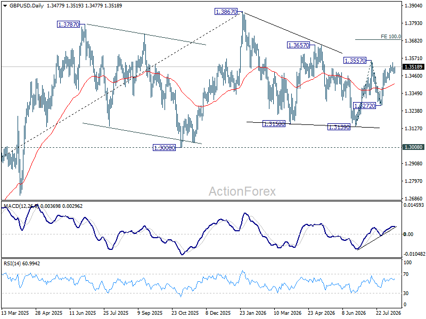This screenshot has width=426, height=319.
Task: Click the GBPUSD,Daily chart title
Action: [x=26, y=6]
